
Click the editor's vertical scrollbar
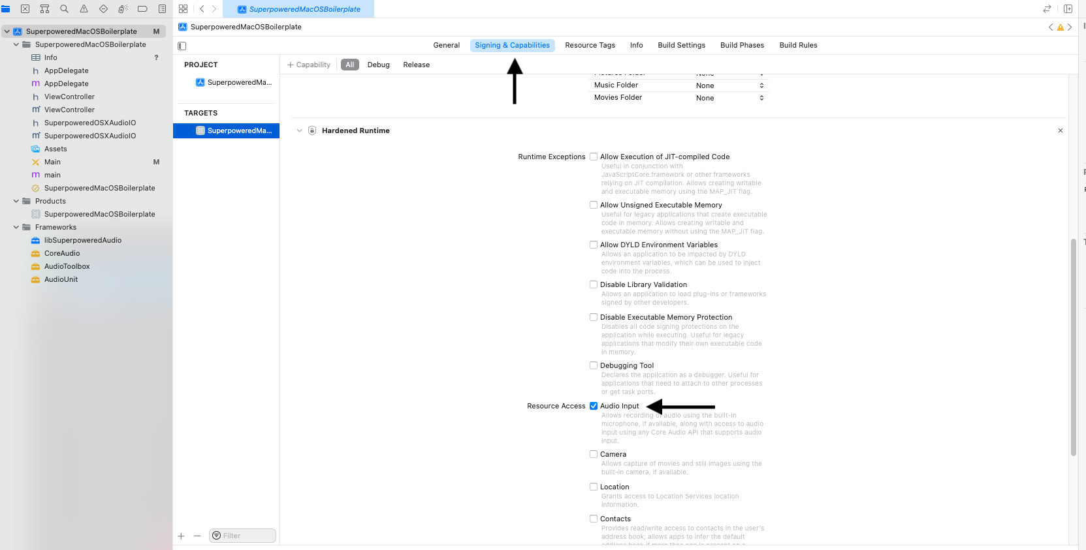pyautogui.click(x=1073, y=348)
